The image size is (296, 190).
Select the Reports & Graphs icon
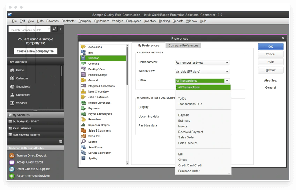pyautogui.click(x=83, y=125)
